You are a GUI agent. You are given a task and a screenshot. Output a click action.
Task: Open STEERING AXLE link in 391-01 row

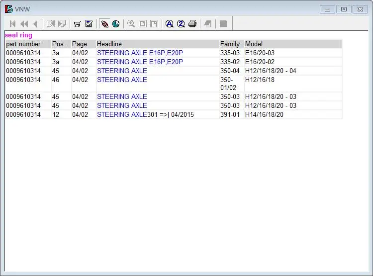coord(122,114)
